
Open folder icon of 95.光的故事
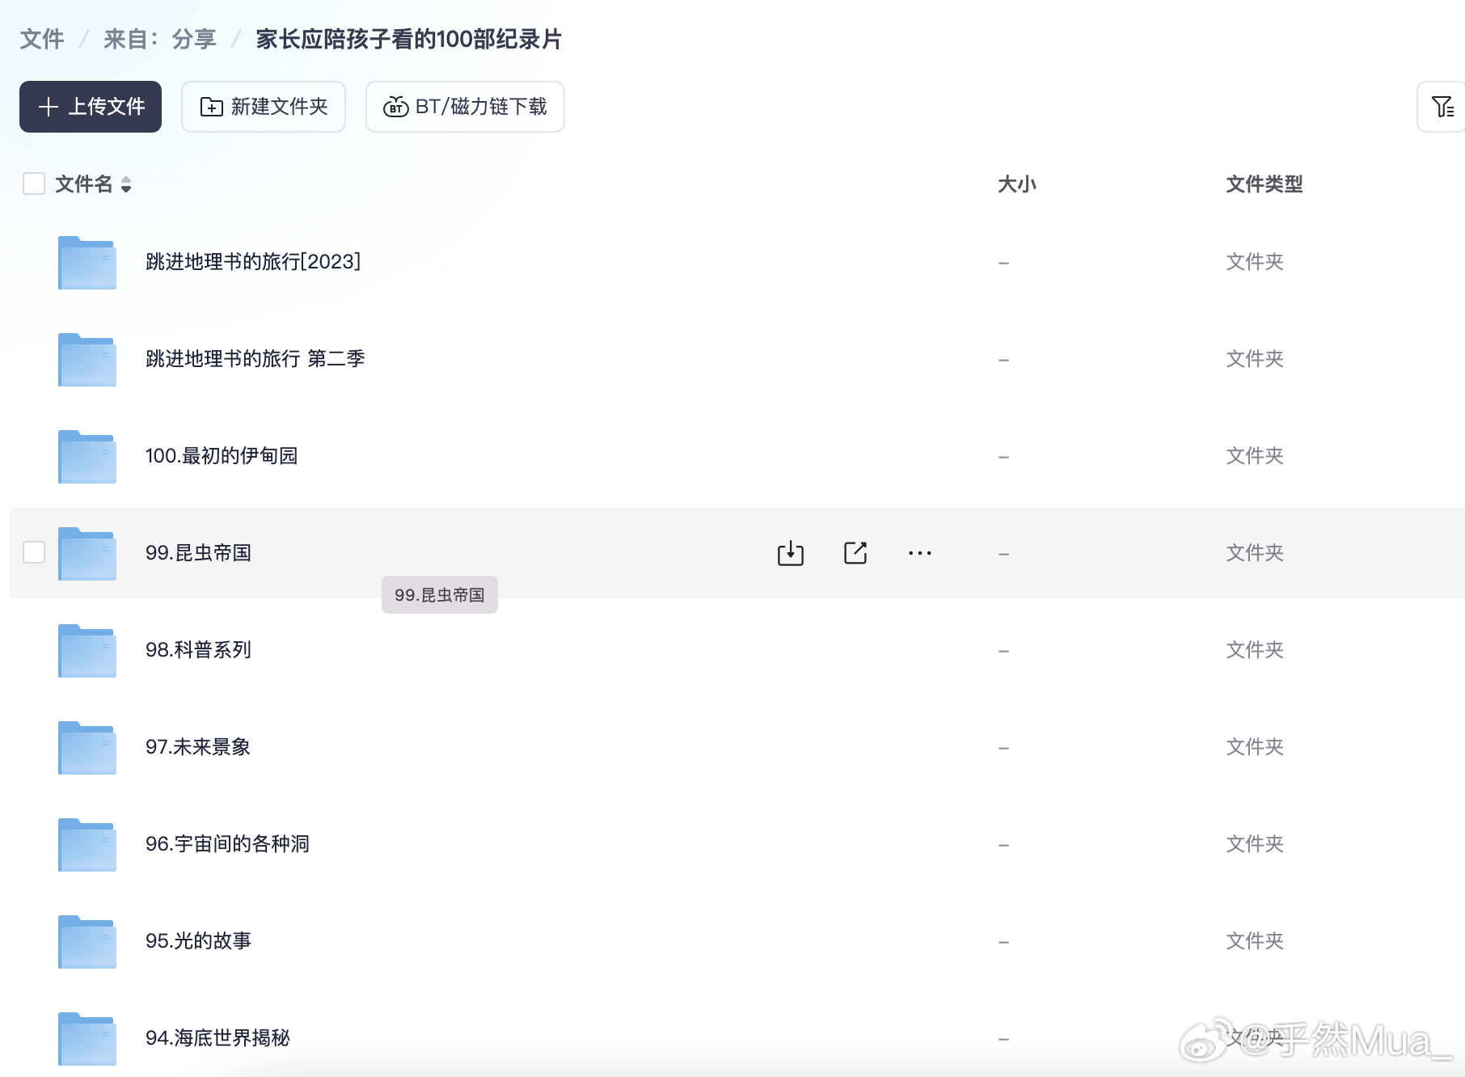pyautogui.click(x=87, y=942)
